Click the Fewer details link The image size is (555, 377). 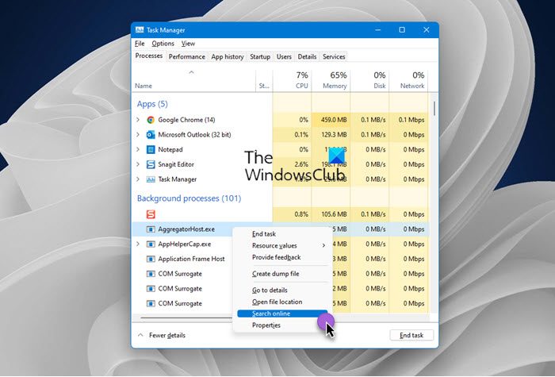(x=167, y=335)
